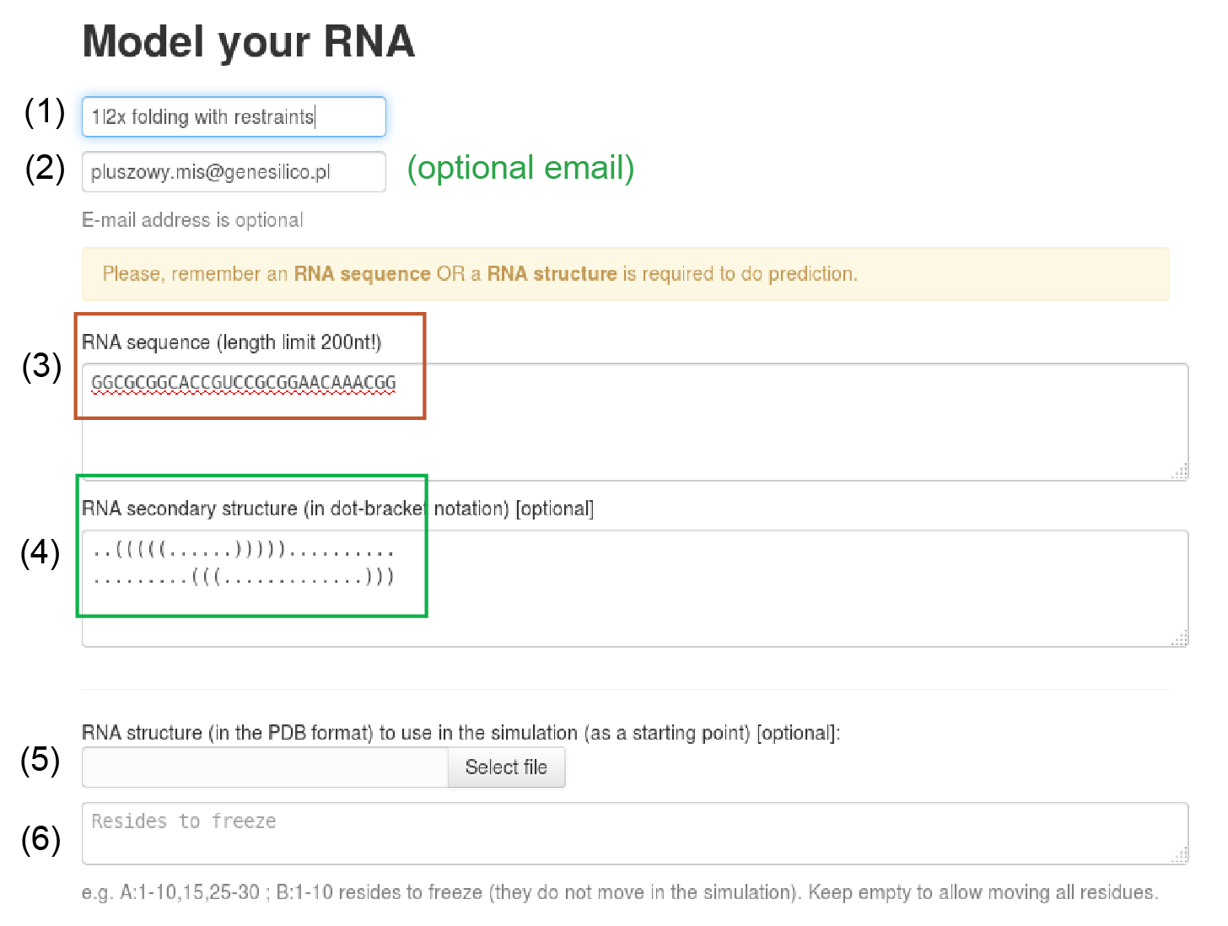Click the empty PDB file path field
Image resolution: width=1228 pixels, height=926 pixels.
coord(265,767)
